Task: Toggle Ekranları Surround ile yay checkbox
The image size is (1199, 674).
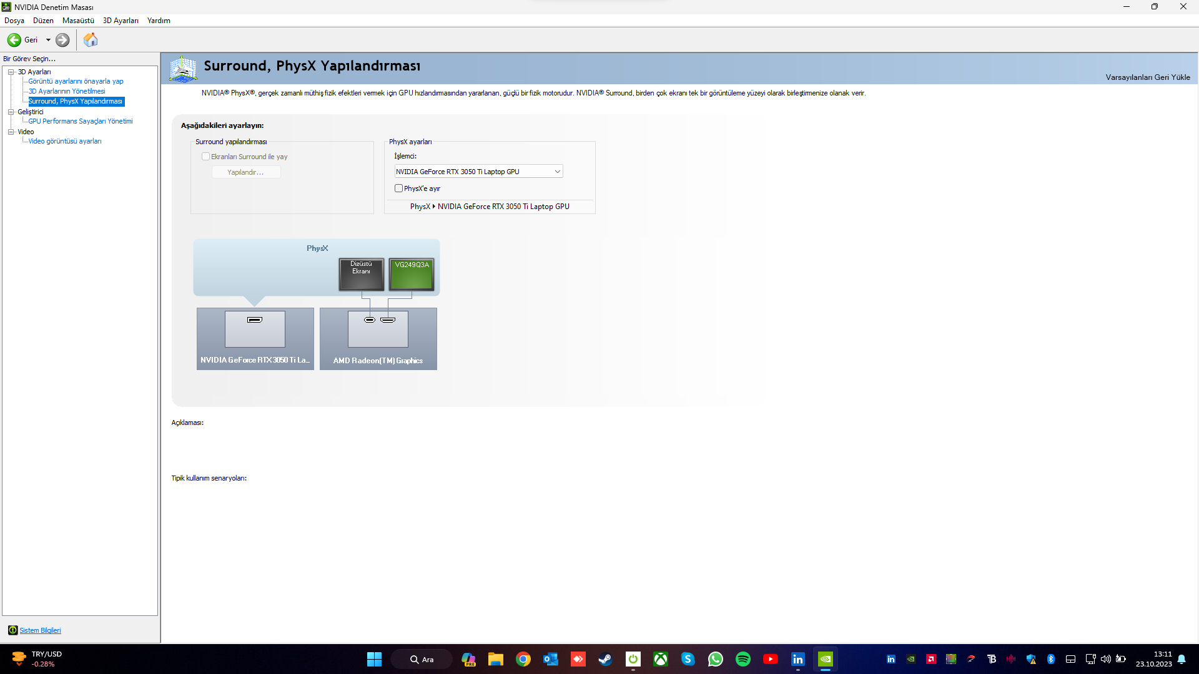Action: click(205, 157)
